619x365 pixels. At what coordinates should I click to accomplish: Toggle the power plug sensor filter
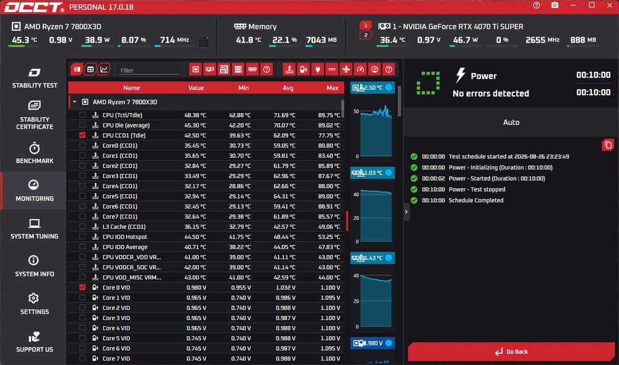tap(318, 69)
